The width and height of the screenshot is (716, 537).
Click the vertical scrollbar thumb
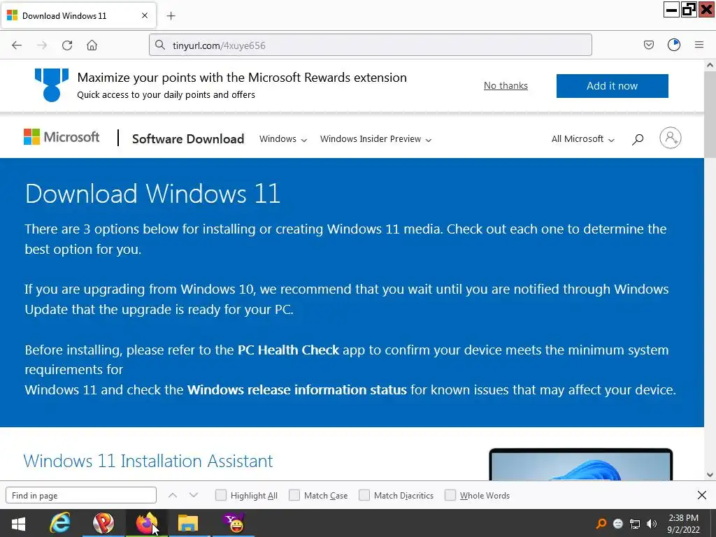point(710,114)
